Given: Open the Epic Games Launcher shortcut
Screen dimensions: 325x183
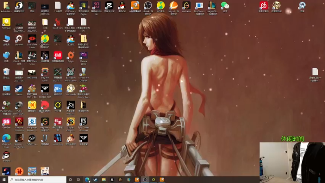Looking at the screenshot, I should click(x=83, y=125).
